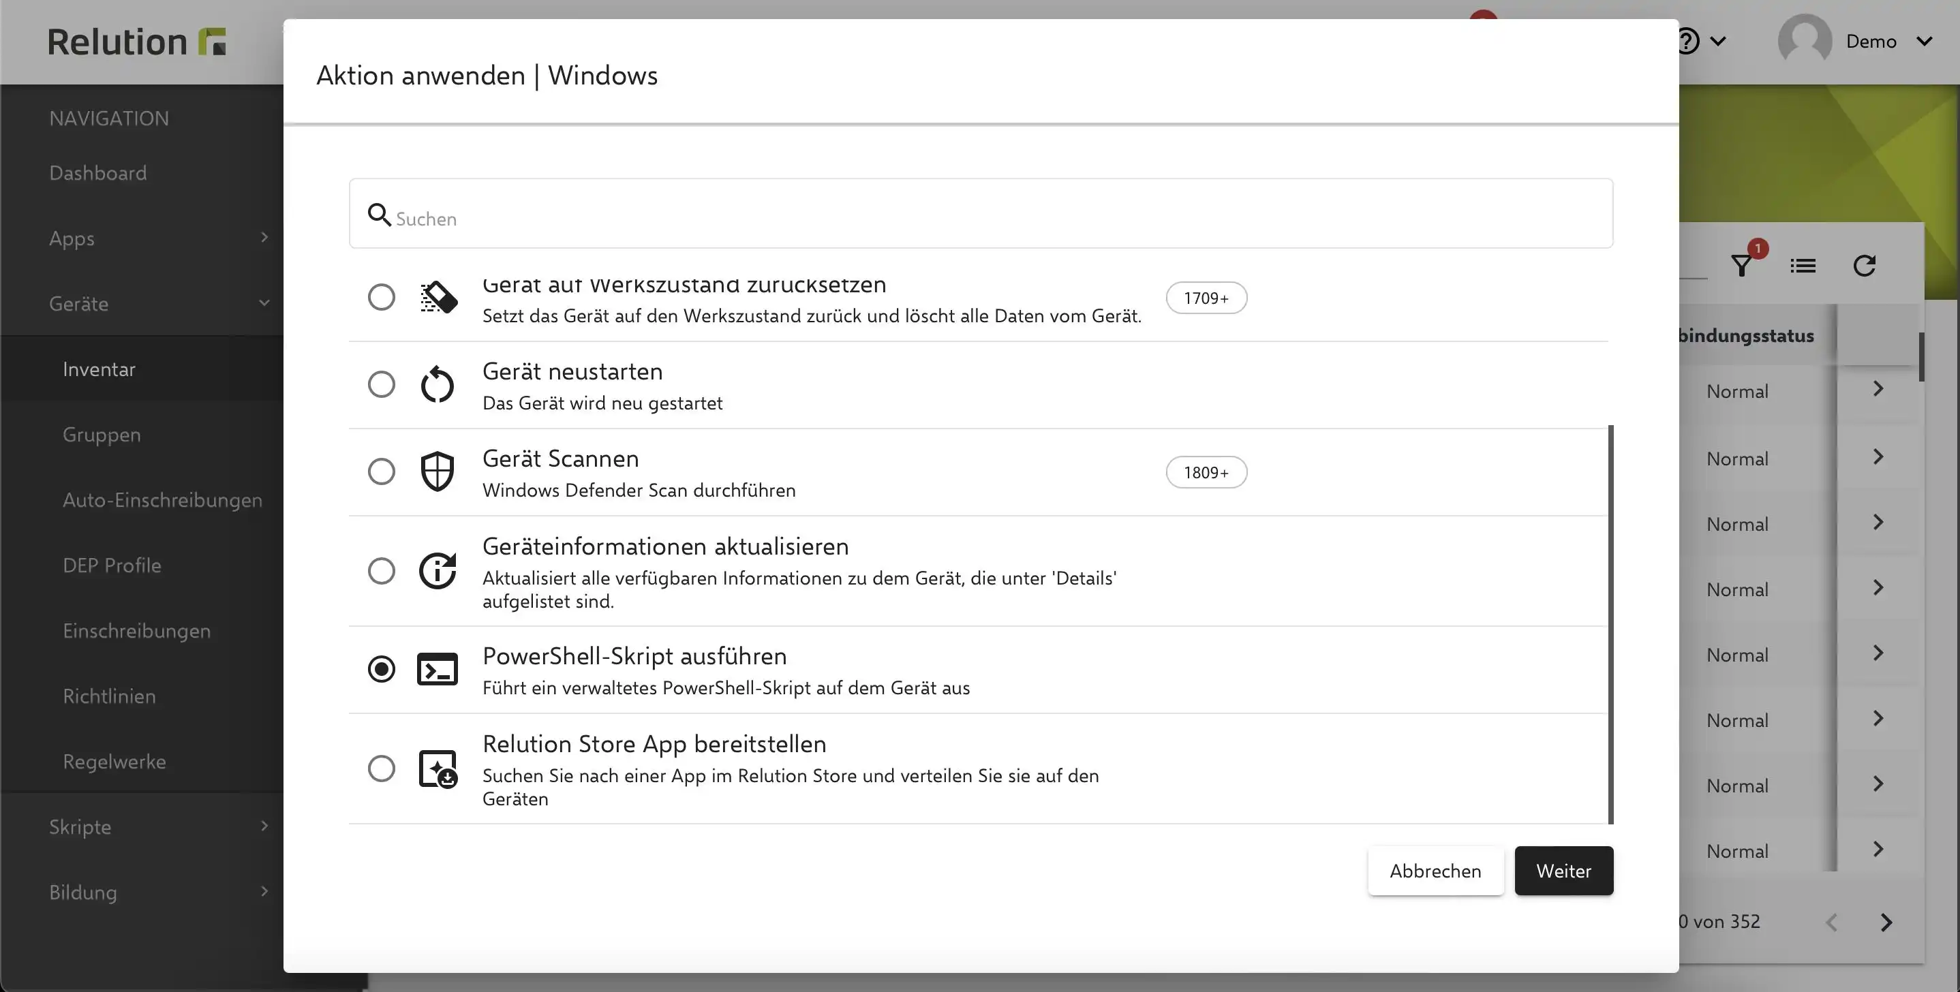Open the last Normal row detail chevron

pyautogui.click(x=1878, y=849)
